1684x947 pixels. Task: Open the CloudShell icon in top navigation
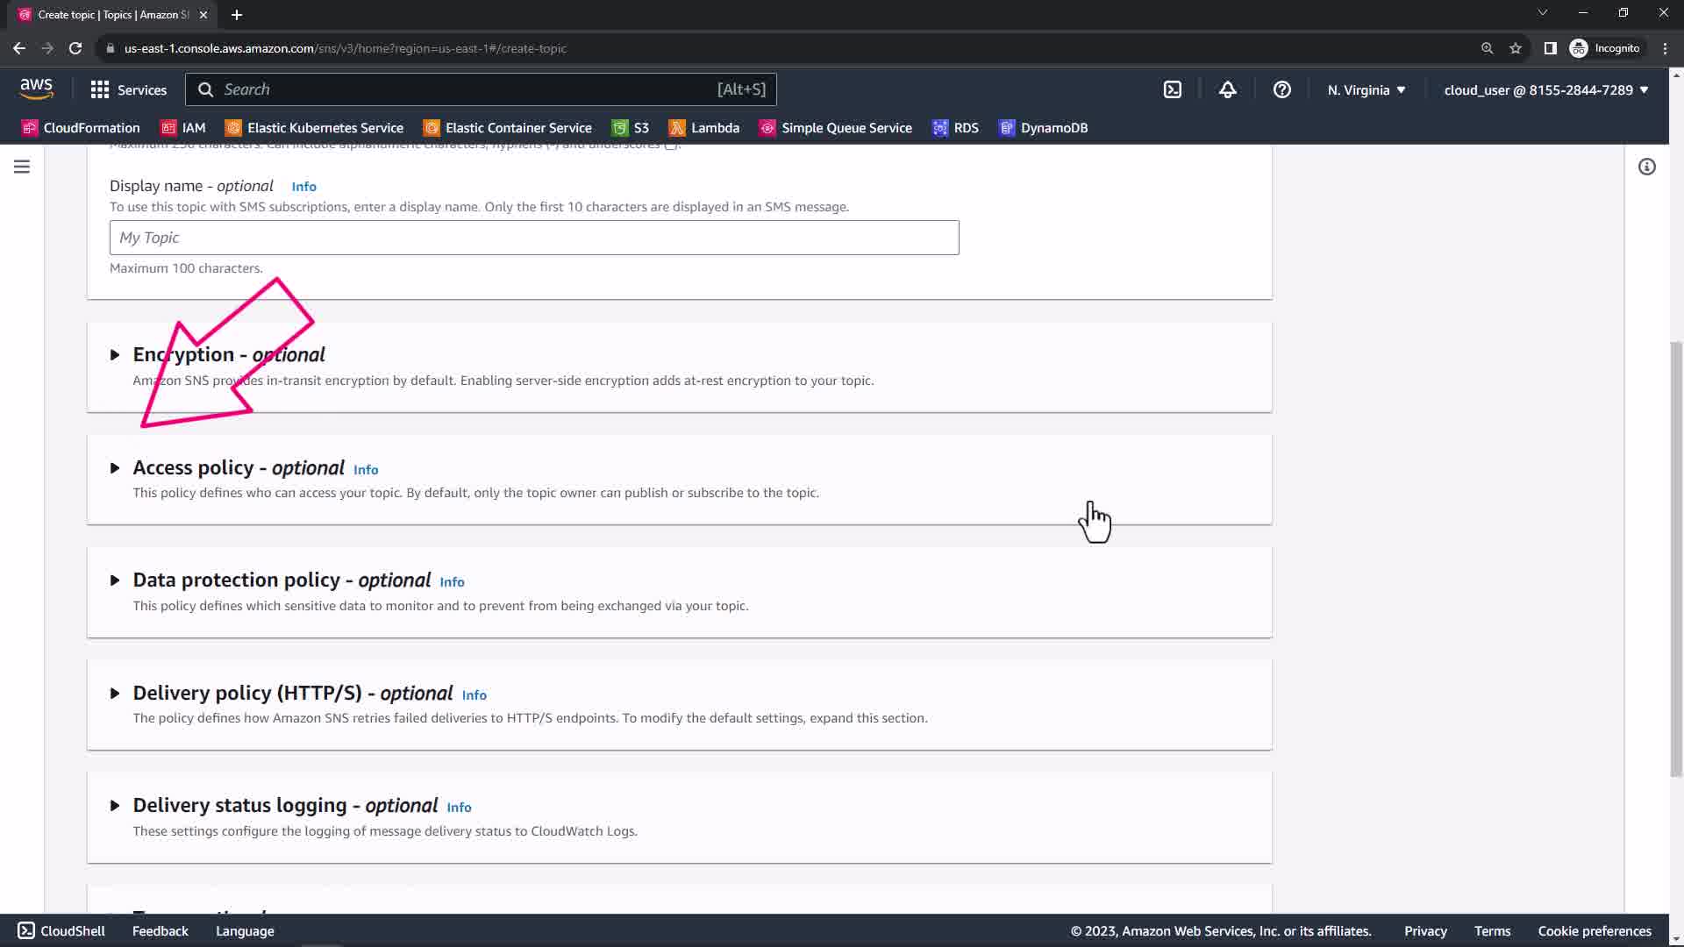1173,89
